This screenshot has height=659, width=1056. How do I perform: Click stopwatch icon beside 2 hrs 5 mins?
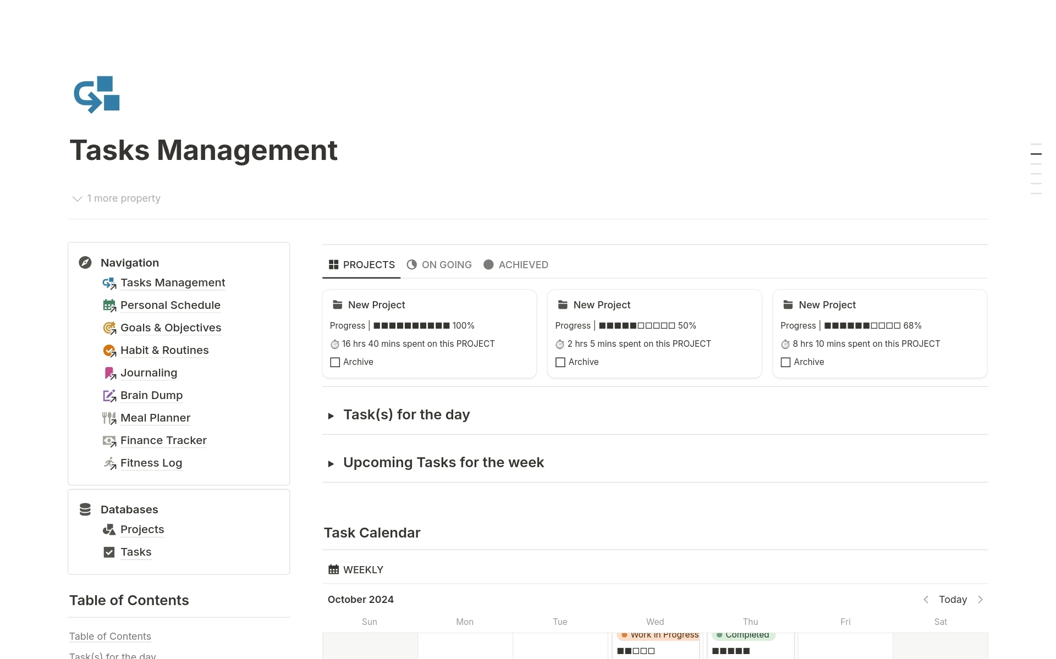pos(560,344)
